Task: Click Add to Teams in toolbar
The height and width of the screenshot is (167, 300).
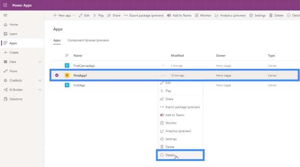Action: [x=179, y=15]
